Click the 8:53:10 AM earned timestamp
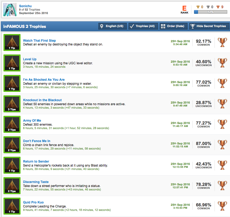Viewport: 230px width, 217px height. tap(180, 65)
